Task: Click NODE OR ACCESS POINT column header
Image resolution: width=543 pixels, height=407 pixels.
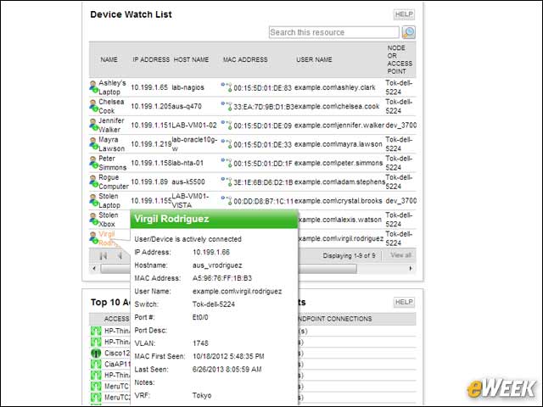Action: click(400, 59)
